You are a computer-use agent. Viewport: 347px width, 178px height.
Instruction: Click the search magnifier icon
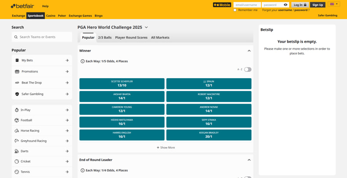[x=16, y=37]
